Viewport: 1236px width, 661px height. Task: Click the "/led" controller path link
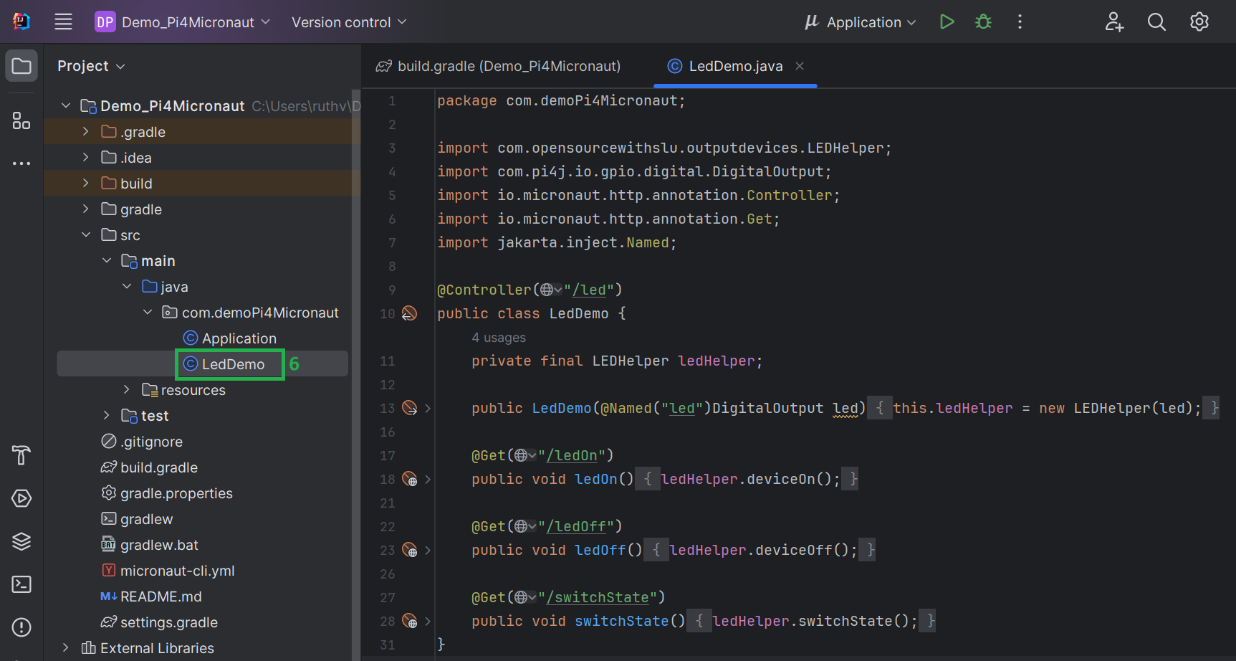point(590,290)
